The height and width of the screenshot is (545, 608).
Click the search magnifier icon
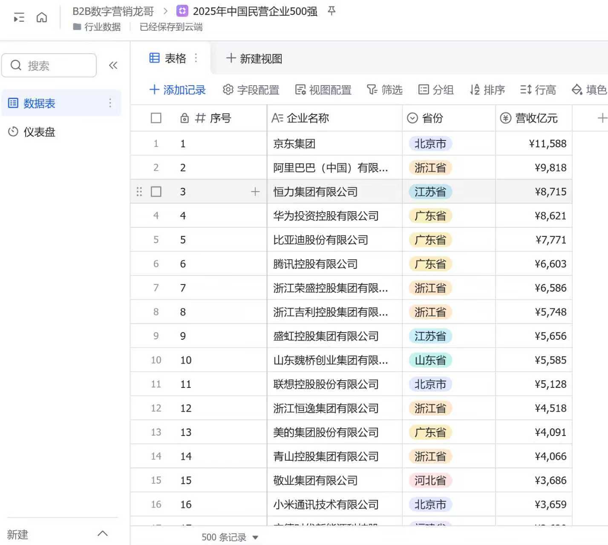click(16, 65)
